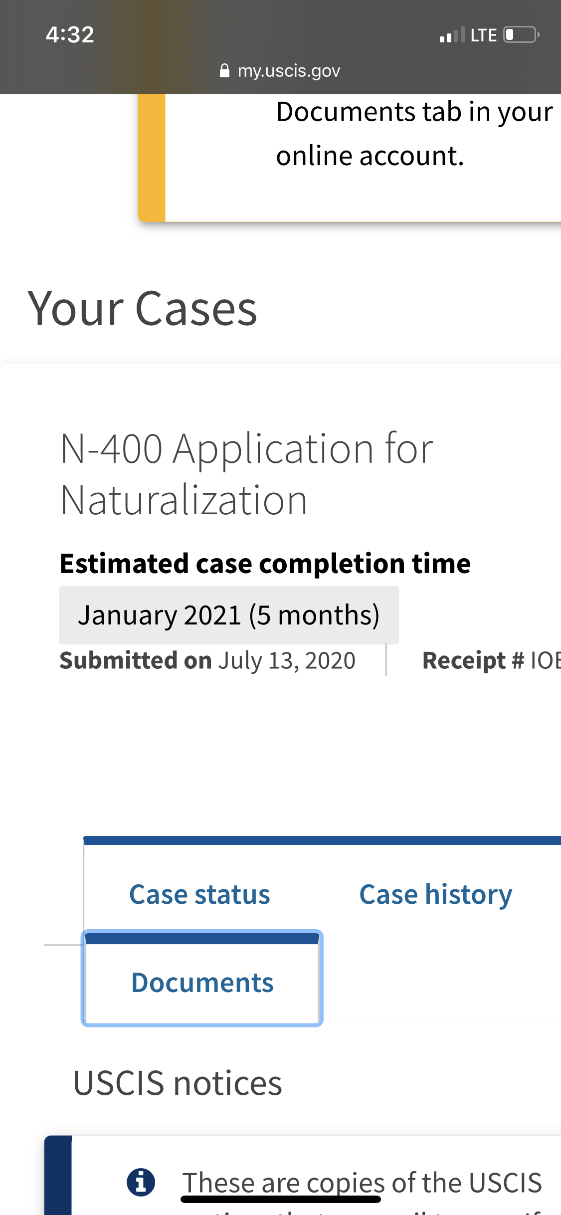Tap the cellular signal bars icon

[452, 35]
